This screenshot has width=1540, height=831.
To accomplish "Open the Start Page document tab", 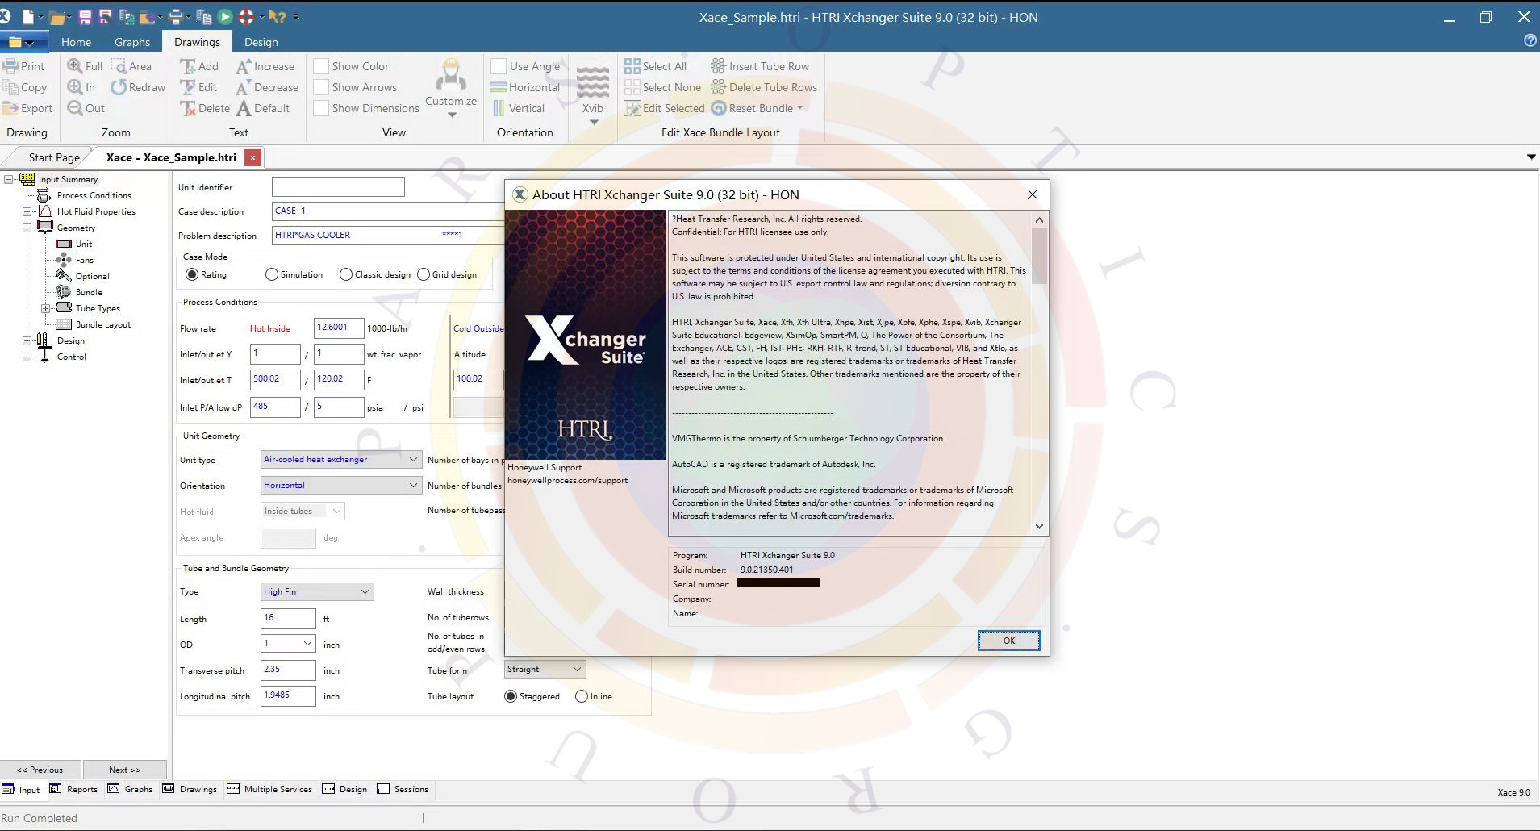I will click(x=54, y=157).
